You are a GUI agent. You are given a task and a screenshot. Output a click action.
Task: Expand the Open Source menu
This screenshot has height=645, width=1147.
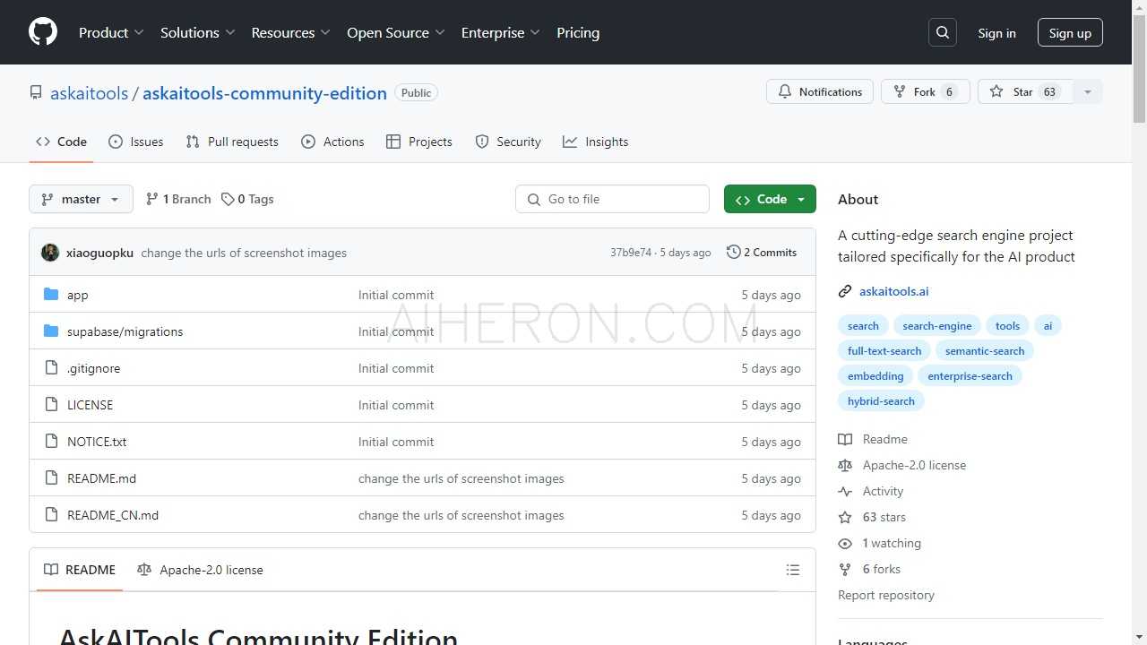coord(396,32)
